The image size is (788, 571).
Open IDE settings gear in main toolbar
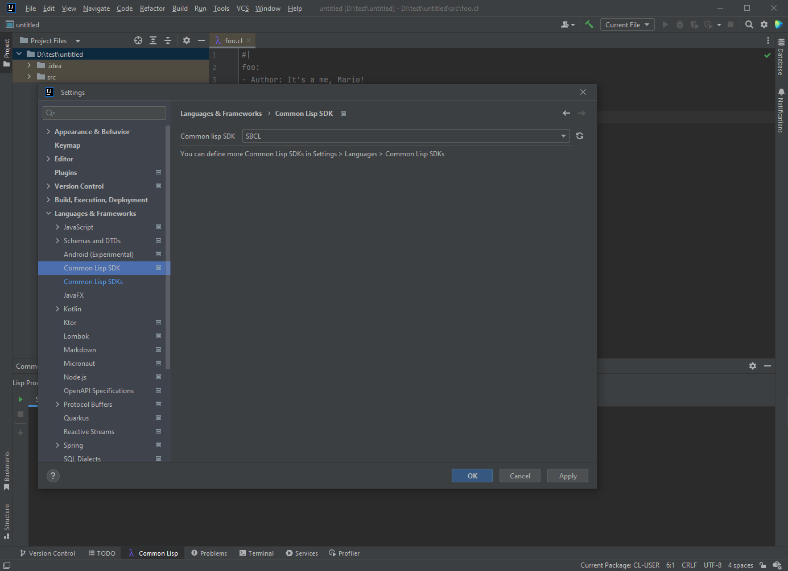pyautogui.click(x=764, y=24)
